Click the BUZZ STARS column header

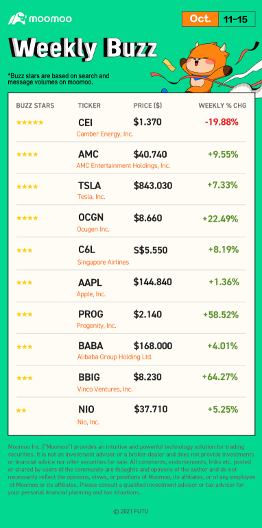(35, 106)
